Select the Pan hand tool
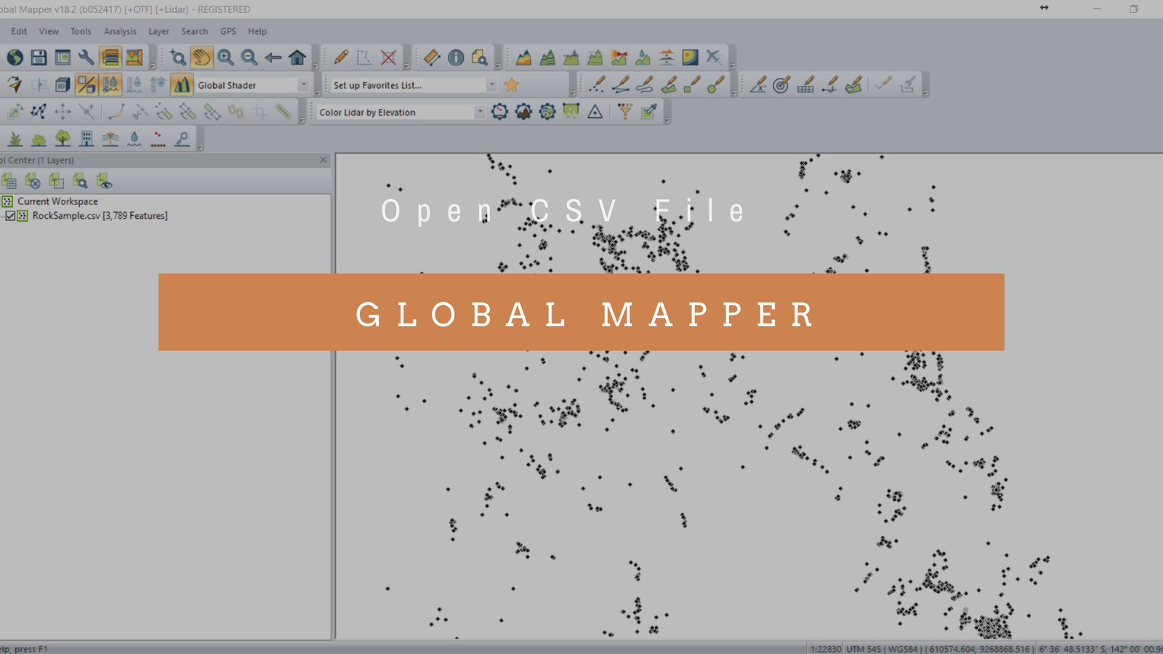 (x=201, y=56)
